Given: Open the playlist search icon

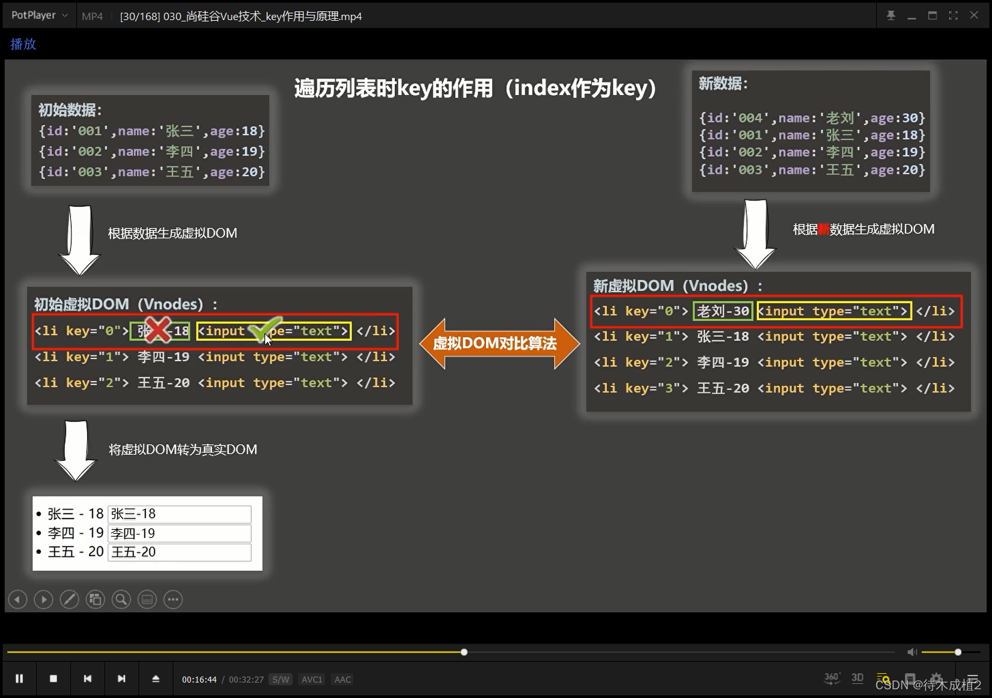Looking at the screenshot, I should pos(884,678).
